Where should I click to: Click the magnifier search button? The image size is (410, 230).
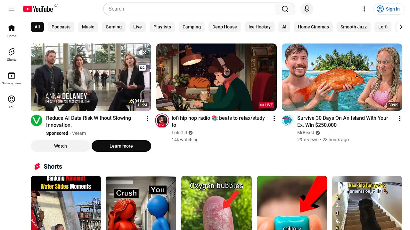click(285, 9)
